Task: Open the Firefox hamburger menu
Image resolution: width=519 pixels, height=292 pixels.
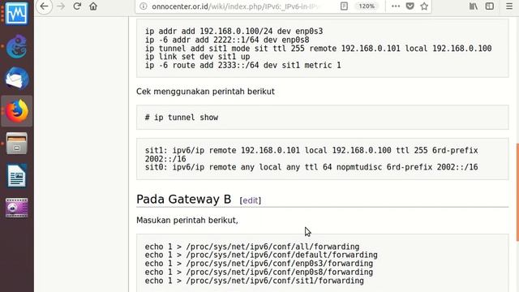Action: tap(509, 6)
